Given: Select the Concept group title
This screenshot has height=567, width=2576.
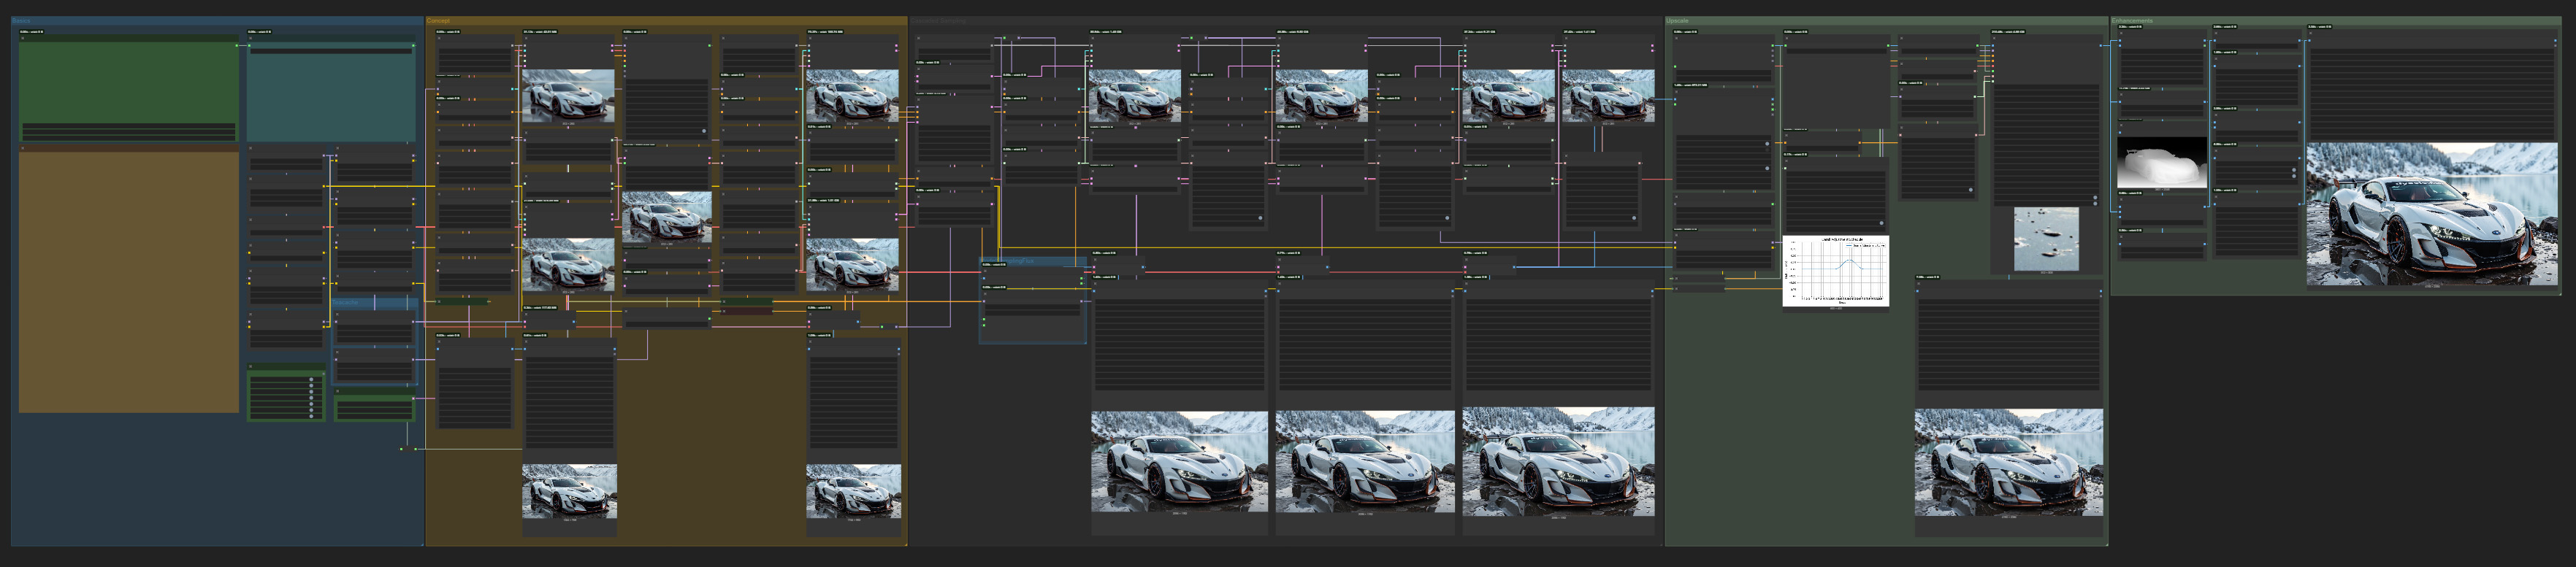Looking at the screenshot, I should point(438,20).
